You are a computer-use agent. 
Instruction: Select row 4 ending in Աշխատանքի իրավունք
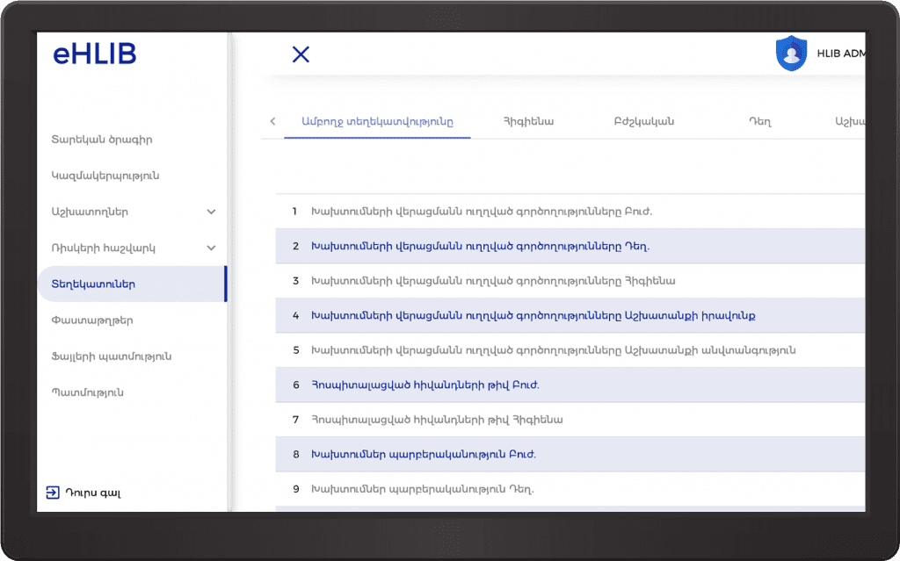[533, 315]
